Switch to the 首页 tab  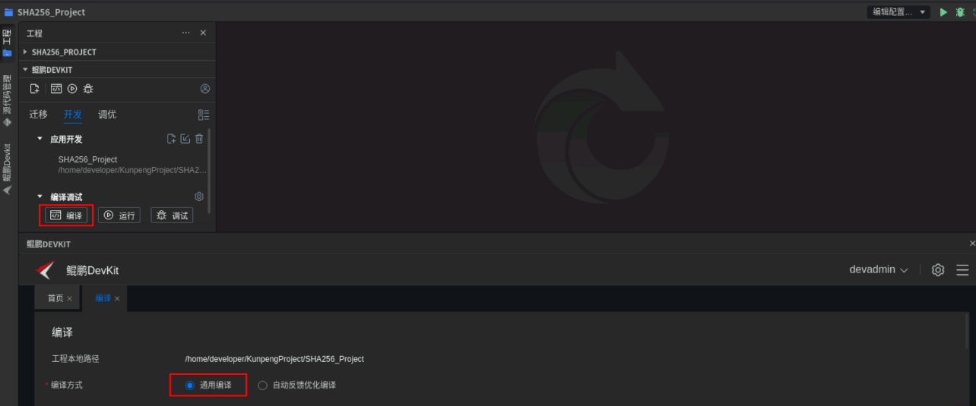pos(55,298)
